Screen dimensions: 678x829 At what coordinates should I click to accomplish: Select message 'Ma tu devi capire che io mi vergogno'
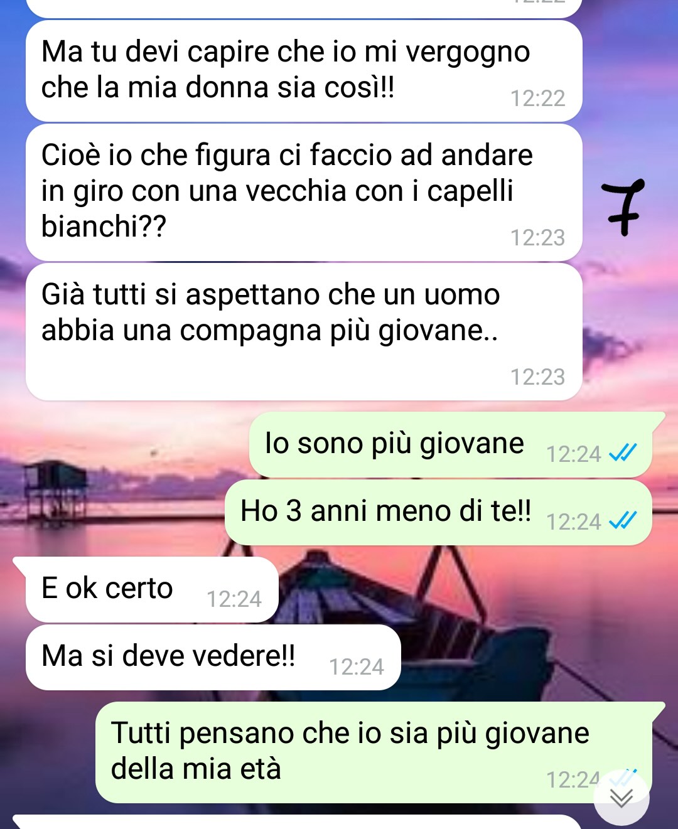pos(304,71)
